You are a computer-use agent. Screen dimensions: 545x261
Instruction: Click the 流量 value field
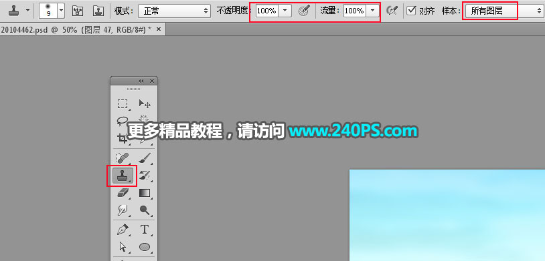click(x=354, y=11)
